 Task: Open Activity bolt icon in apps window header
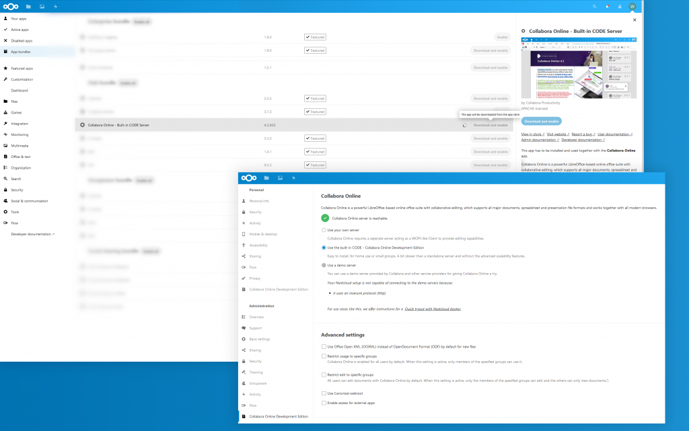click(55, 7)
